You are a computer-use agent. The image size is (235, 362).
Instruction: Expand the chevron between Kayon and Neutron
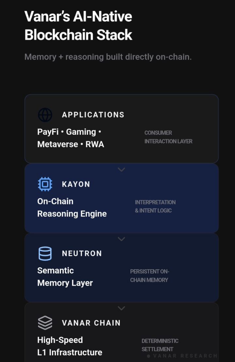121,239
